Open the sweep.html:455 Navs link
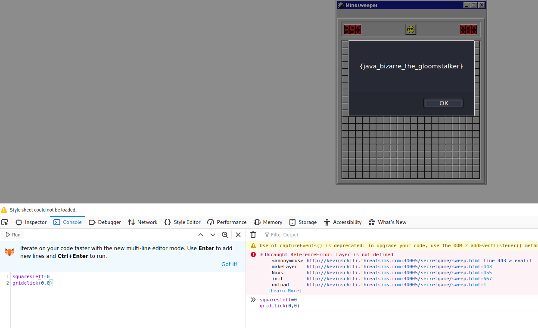Screen dimensions: 538x328 399,273
